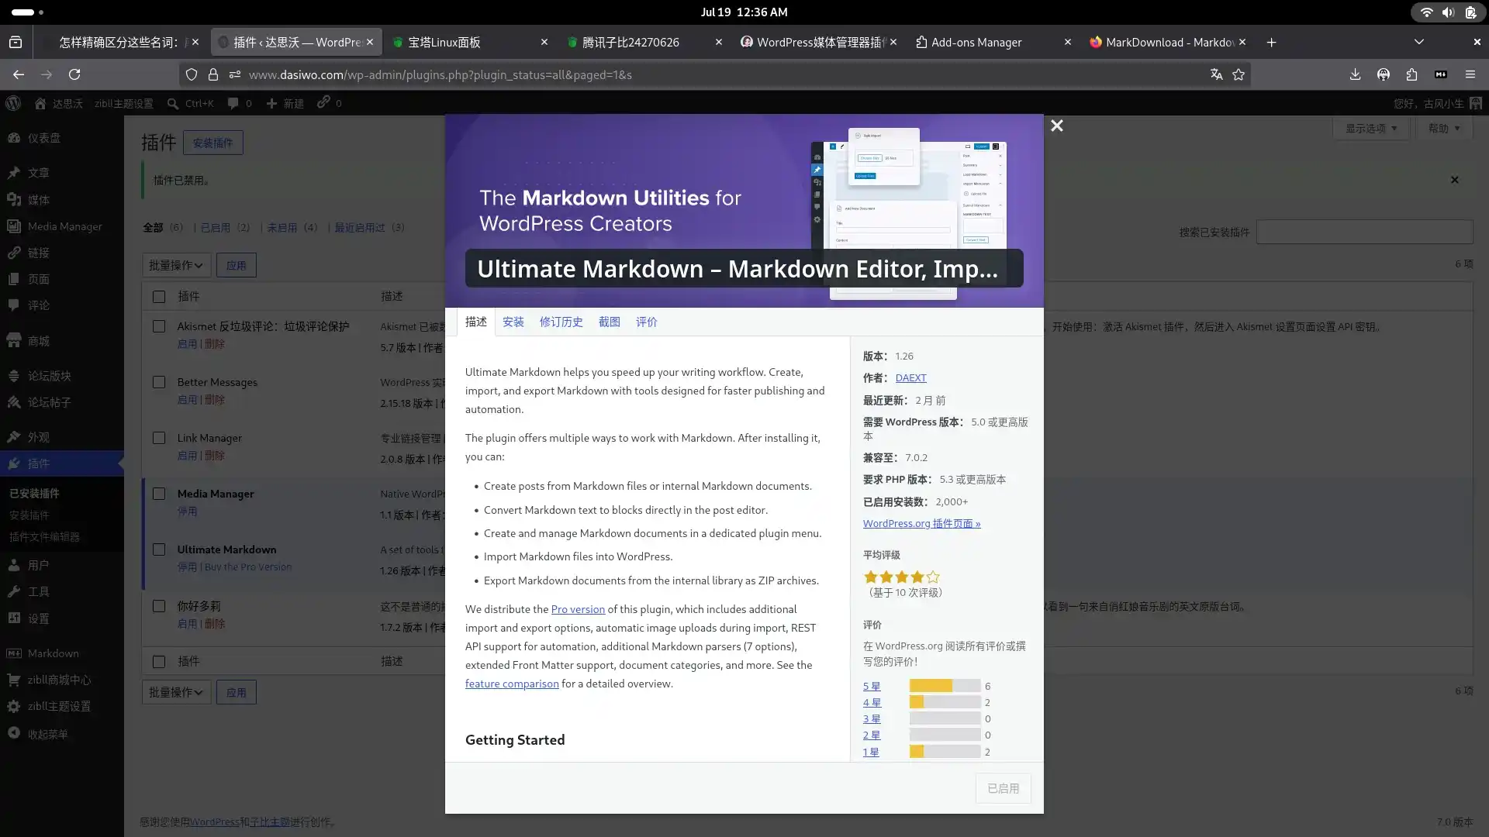Switch to the 宝塔Linux面板 browser tab
Image resolution: width=1489 pixels, height=837 pixels.
click(470, 42)
